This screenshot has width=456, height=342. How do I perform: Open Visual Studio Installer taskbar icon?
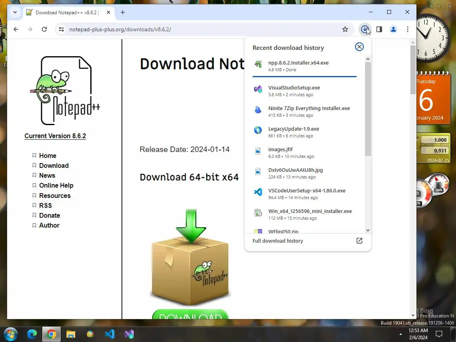(129, 334)
